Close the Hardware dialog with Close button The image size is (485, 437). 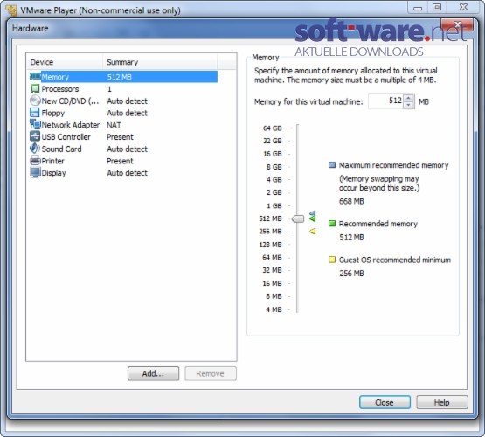coord(385,402)
